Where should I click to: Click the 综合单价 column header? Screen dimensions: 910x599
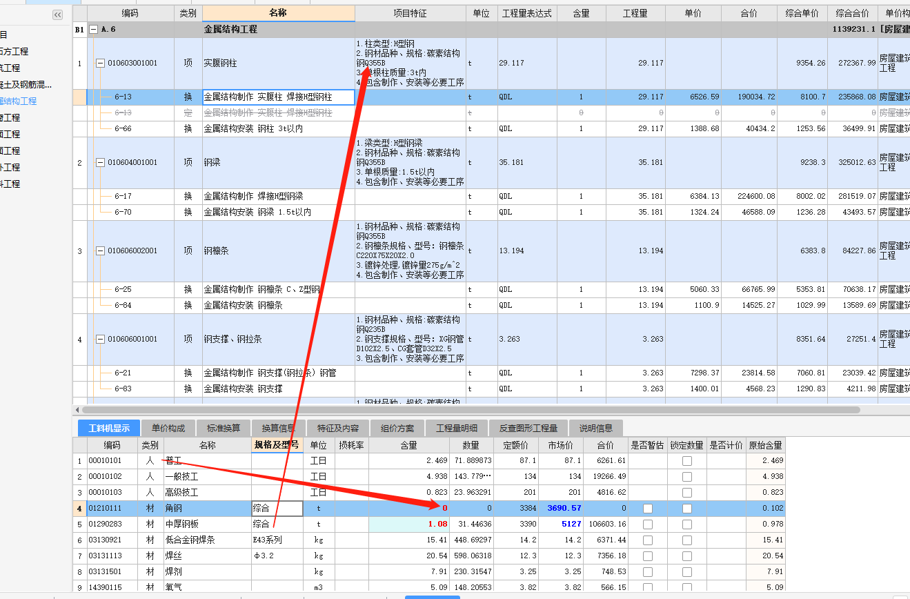click(802, 14)
